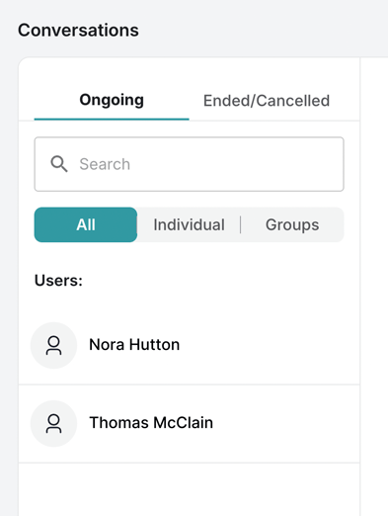388x516 pixels.
Task: Click empty list area below Thomas McClain
Action: coord(189,489)
